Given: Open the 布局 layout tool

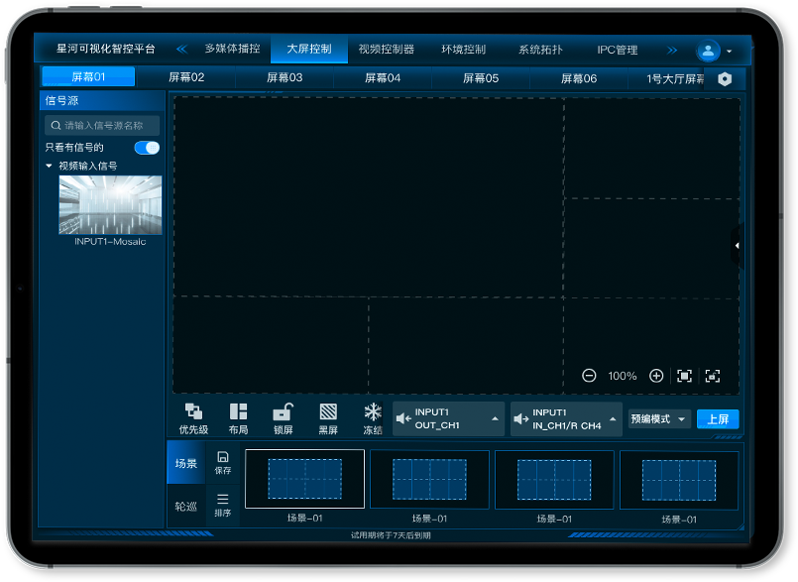Looking at the screenshot, I should tap(238, 412).
